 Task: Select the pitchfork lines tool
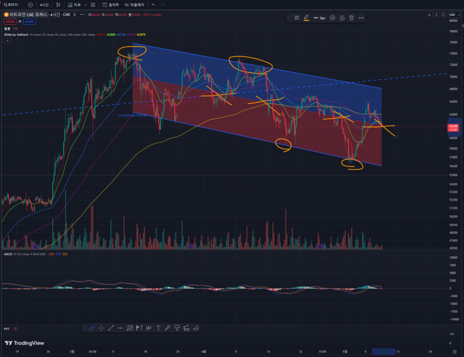[186, 328]
